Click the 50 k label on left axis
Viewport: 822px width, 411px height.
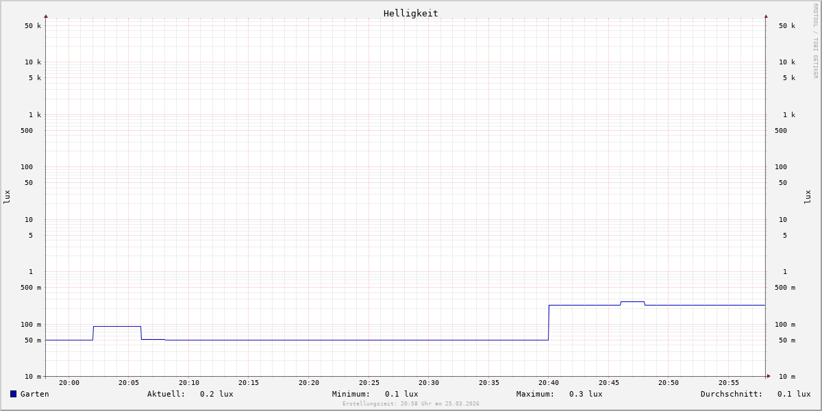33,26
